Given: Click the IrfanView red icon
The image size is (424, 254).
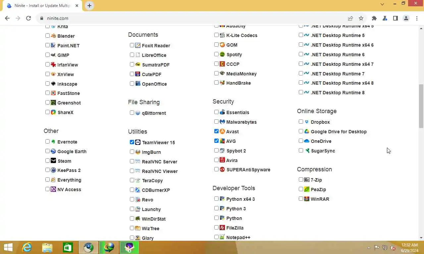Looking at the screenshot, I should point(53,64).
